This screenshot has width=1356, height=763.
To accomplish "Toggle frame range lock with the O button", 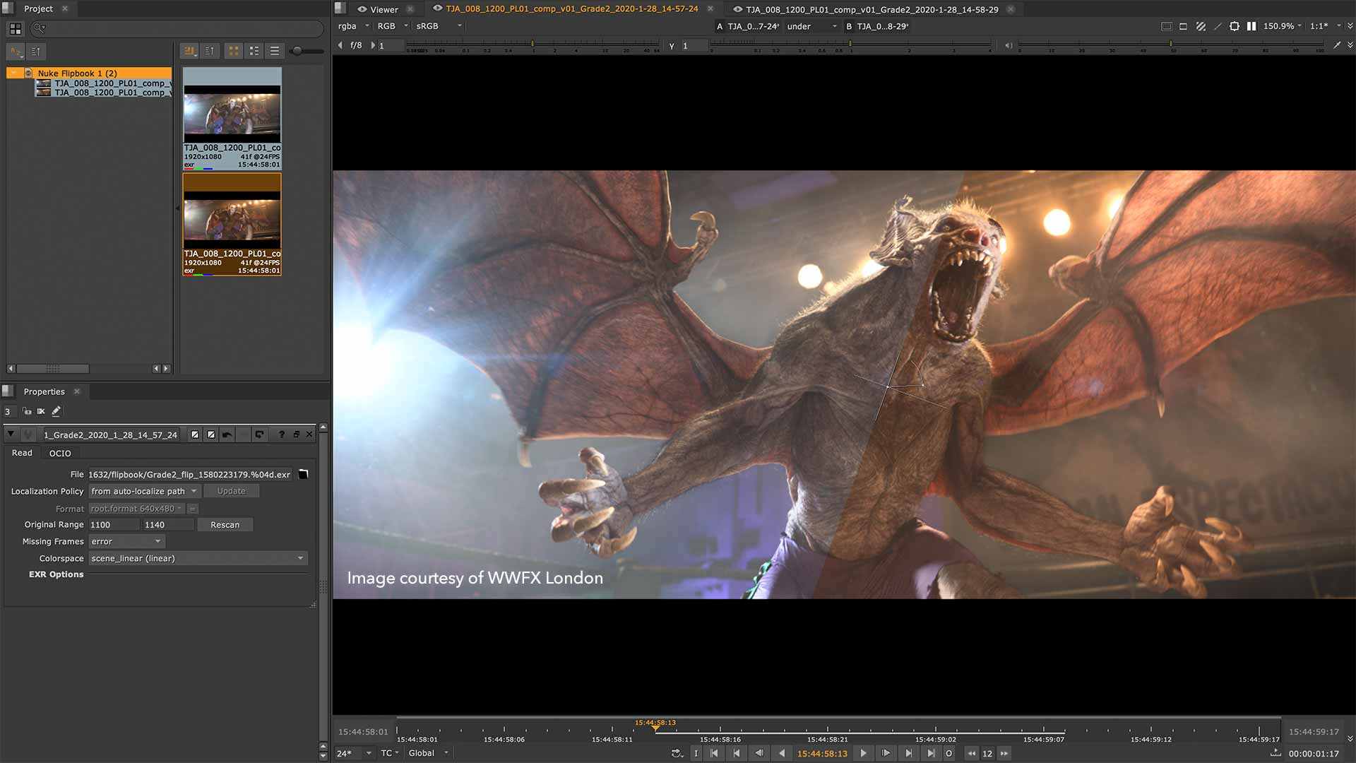I will 948,753.
